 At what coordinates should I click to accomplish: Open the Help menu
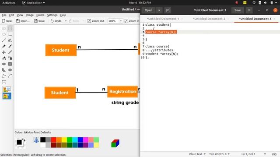pos(63,15)
